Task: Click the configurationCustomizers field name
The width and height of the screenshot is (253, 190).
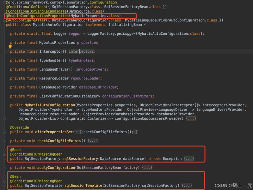Action: (x=127, y=96)
